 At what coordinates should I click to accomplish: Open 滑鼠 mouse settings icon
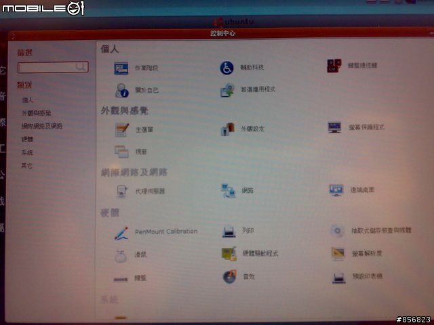point(121,256)
